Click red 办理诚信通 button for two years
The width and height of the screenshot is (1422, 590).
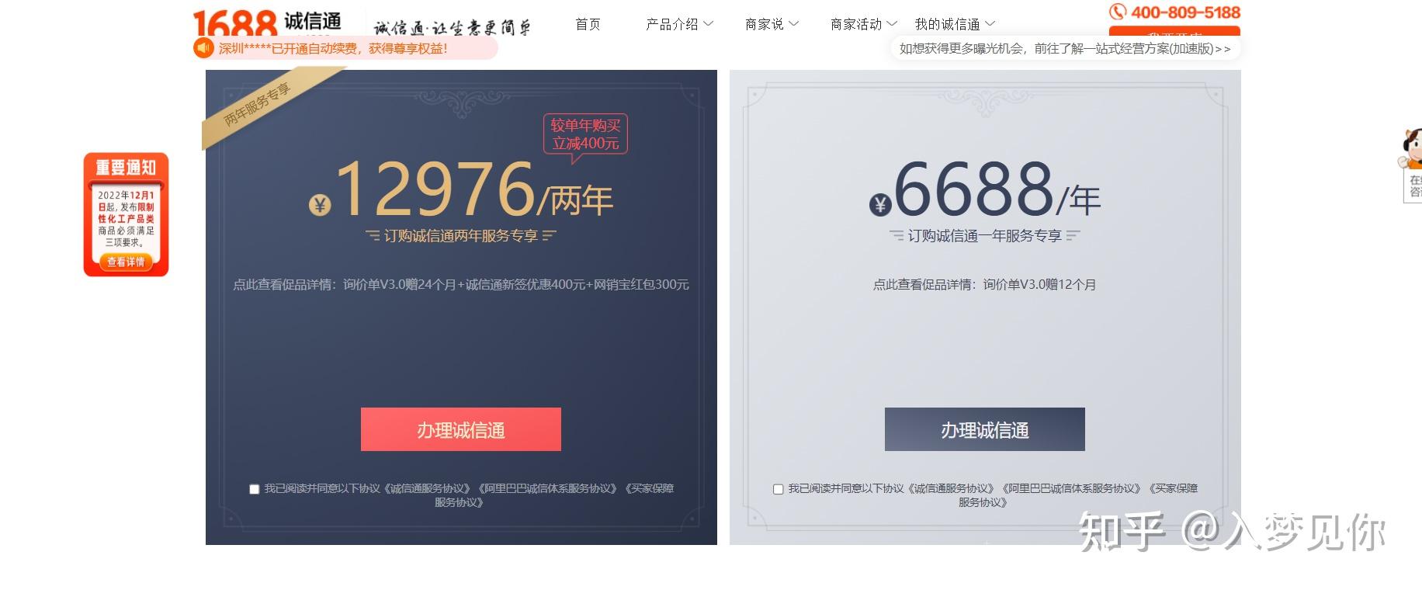tap(461, 429)
